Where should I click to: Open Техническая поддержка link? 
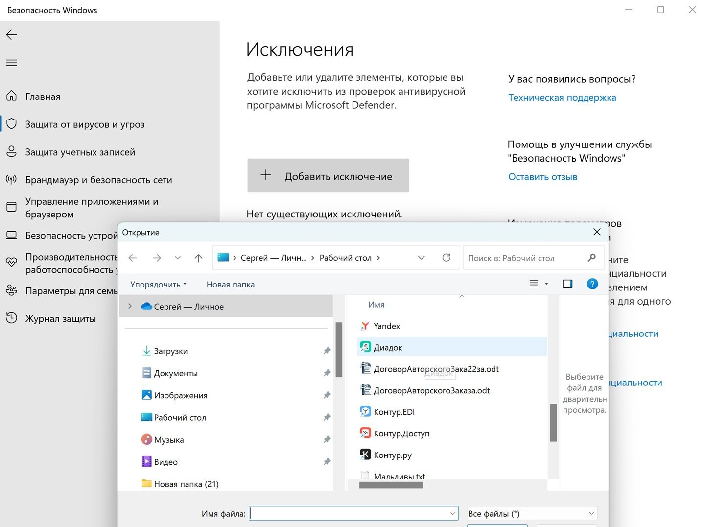point(562,97)
